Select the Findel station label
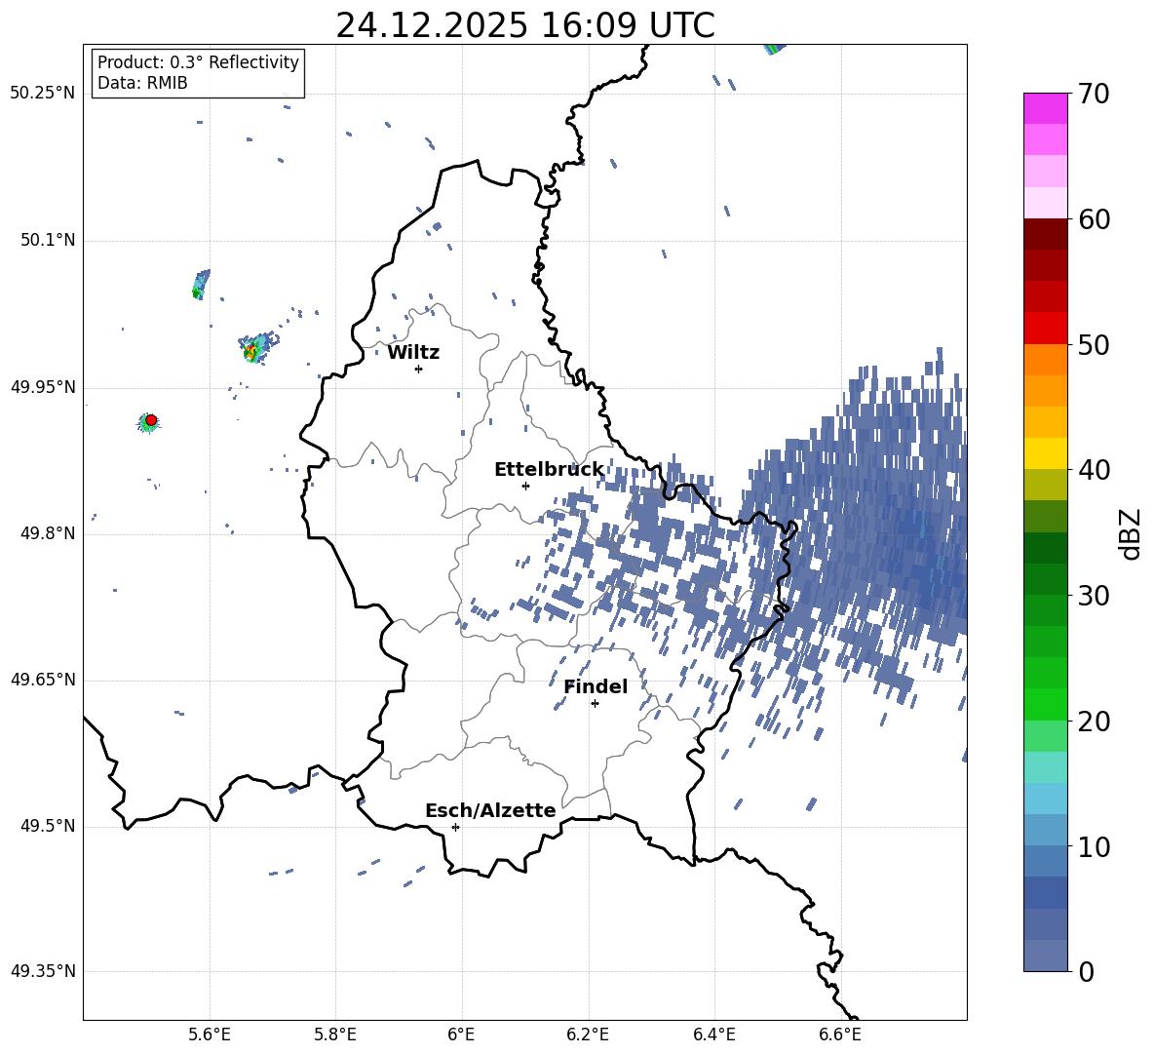 596,686
